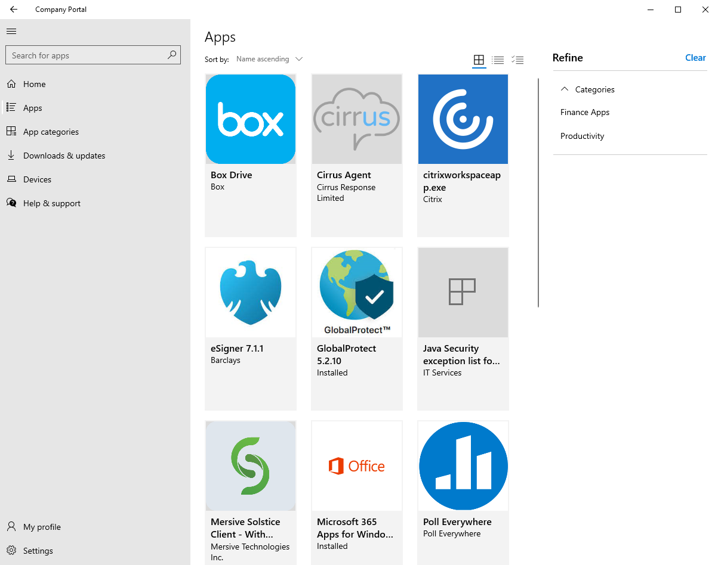The height and width of the screenshot is (565, 718).
Task: Click the Categories heading text
Action: 594,89
